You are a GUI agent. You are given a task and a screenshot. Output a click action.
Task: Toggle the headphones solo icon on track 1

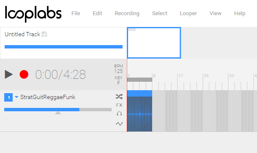click(x=119, y=114)
